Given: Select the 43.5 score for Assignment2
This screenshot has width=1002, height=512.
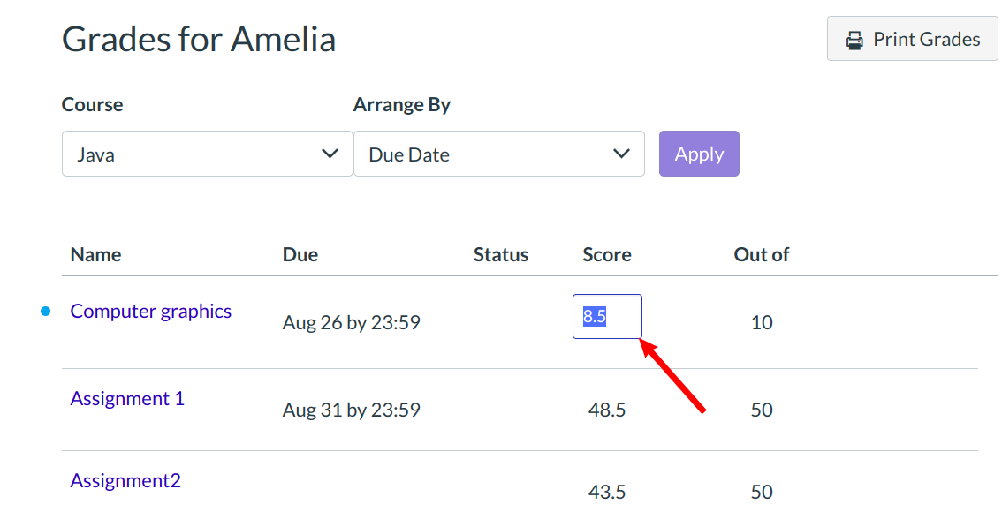Looking at the screenshot, I should (607, 493).
